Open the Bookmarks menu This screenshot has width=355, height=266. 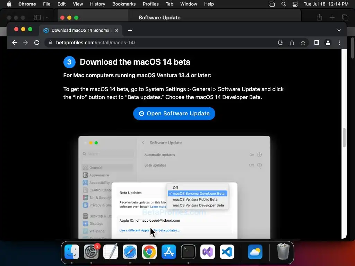click(124, 4)
